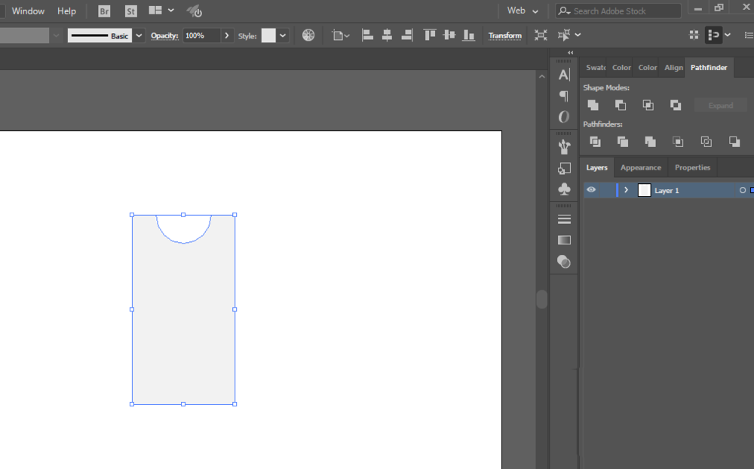Viewport: 754px width, 469px height.
Task: Click the Opacity label link
Action: (x=164, y=35)
